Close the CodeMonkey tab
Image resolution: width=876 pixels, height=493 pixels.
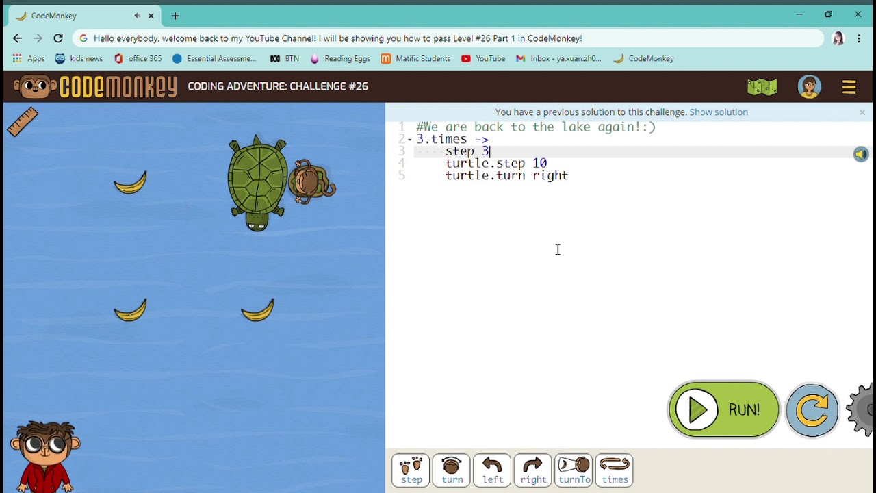(x=151, y=16)
